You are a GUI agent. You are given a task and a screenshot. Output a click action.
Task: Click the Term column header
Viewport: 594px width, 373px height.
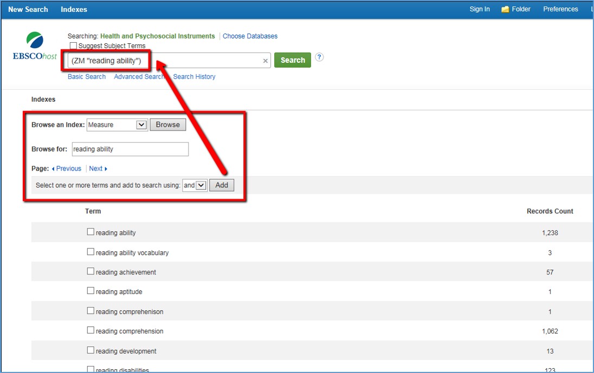93,211
